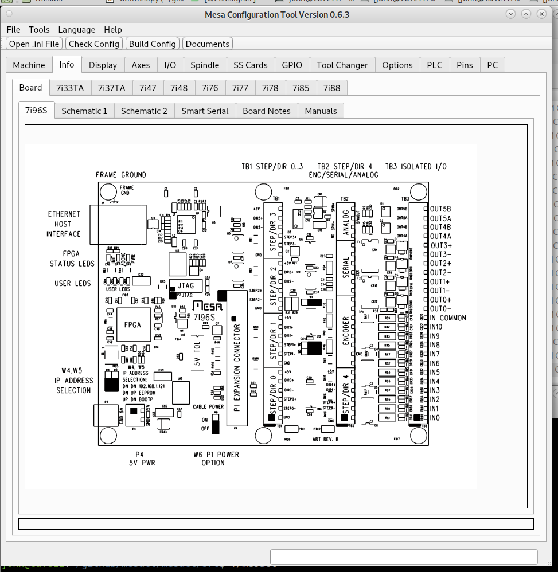Click the 'ART REV. B' text
The image size is (558, 572).
(x=326, y=439)
